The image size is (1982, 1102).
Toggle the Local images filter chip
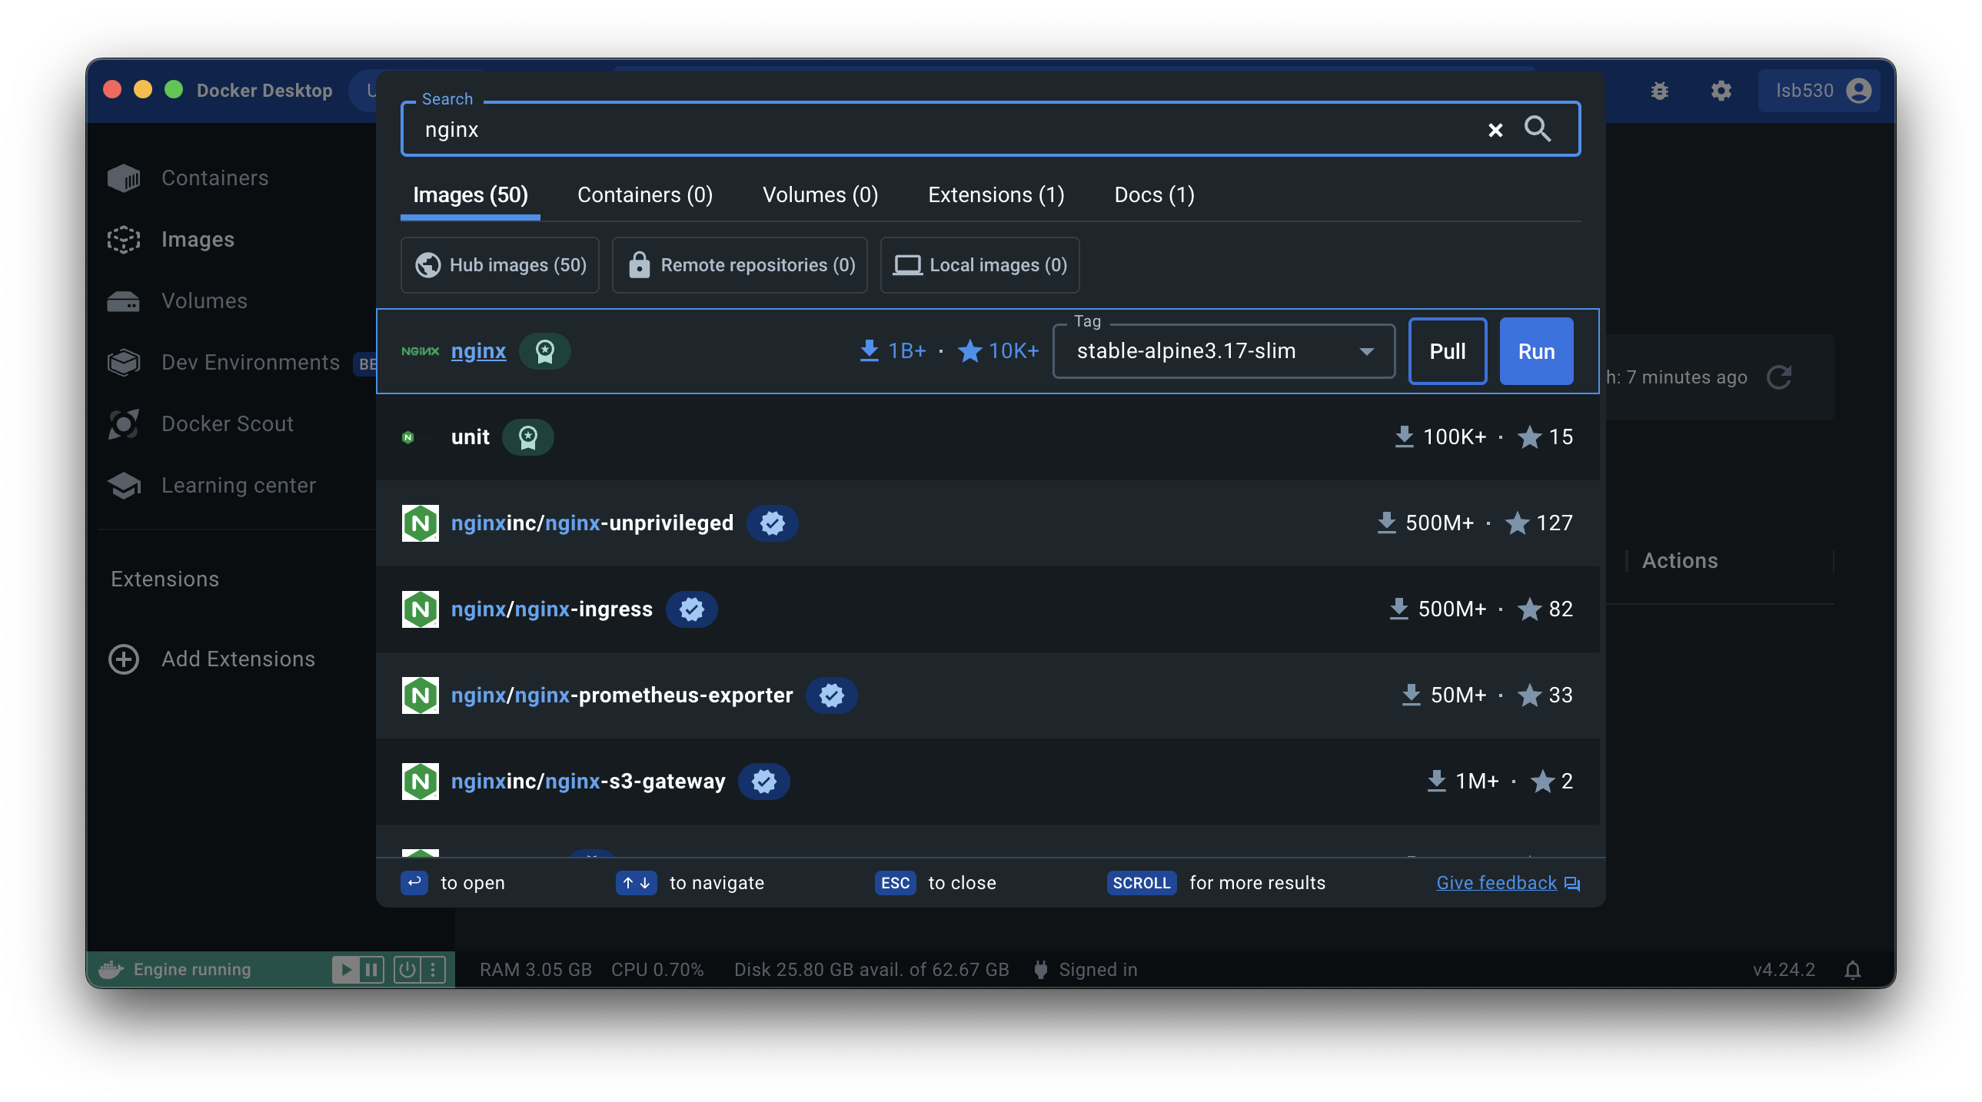tap(979, 265)
